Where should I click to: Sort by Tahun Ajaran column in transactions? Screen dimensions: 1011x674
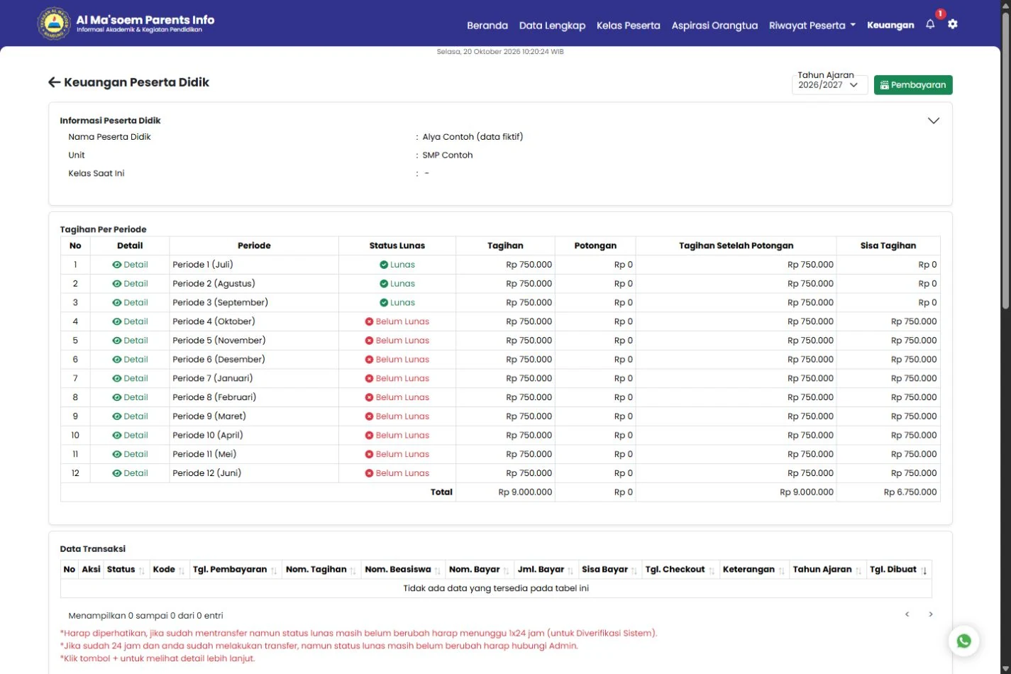click(x=827, y=570)
